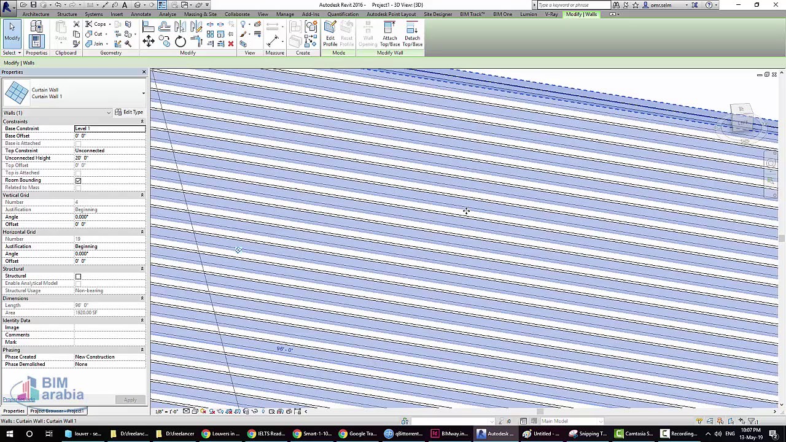Open the Curtain Wall type selector dropdown
Screen dimensions: 786x442
[x=143, y=93]
